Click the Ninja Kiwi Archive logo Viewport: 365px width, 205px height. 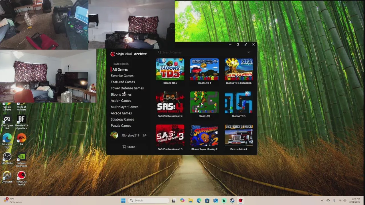point(129,54)
